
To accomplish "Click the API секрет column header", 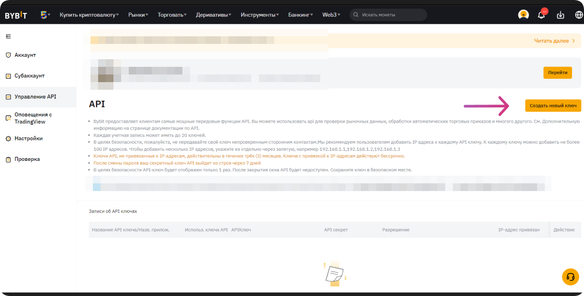I will point(336,230).
